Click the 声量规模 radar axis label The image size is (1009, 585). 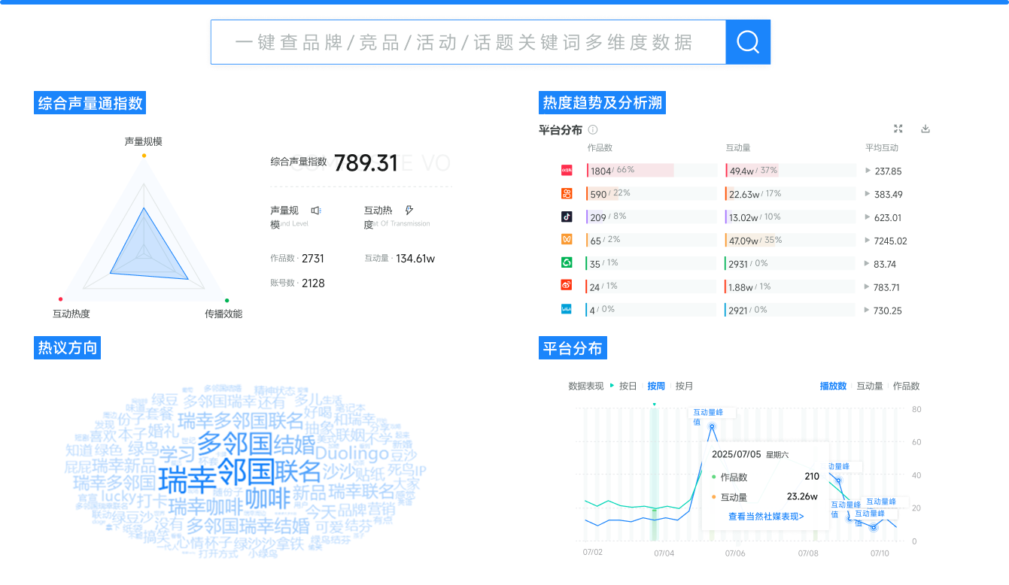pos(144,141)
